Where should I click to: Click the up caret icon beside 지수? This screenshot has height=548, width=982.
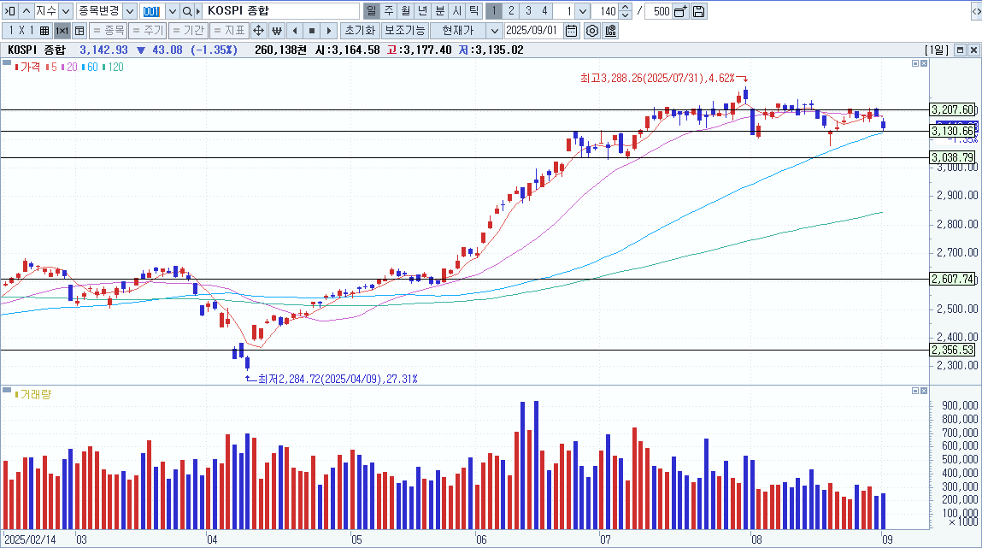point(26,11)
